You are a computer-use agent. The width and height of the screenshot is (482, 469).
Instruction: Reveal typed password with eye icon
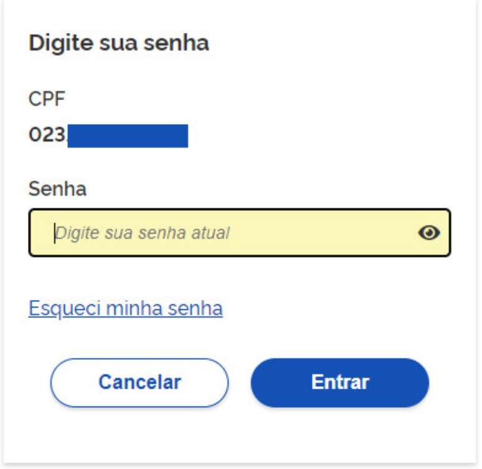(x=429, y=233)
